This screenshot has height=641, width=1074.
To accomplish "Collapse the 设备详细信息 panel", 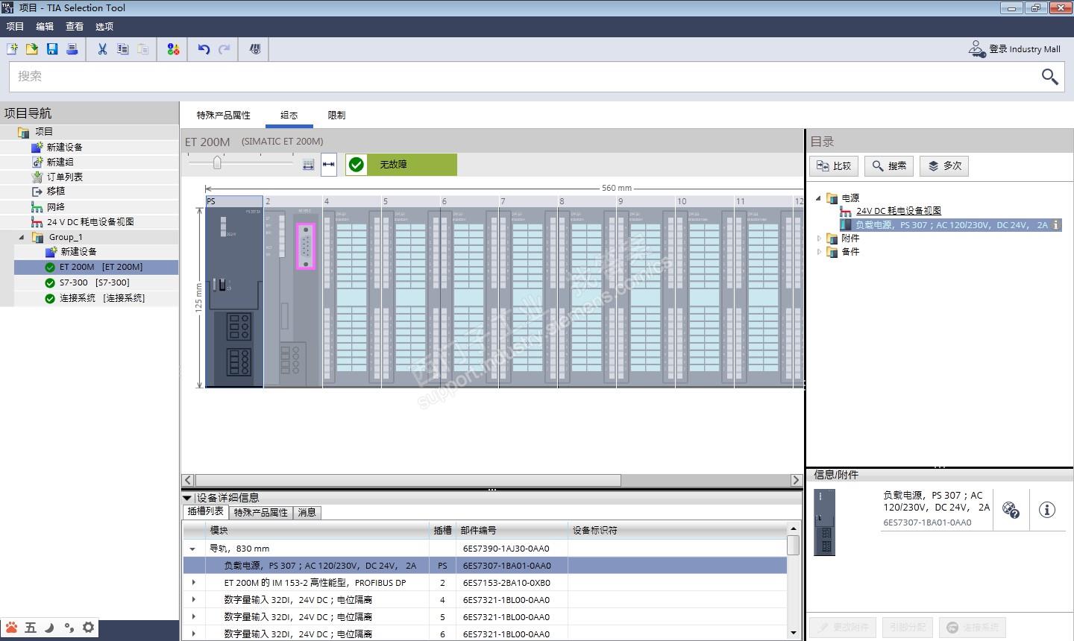I will pos(187,498).
